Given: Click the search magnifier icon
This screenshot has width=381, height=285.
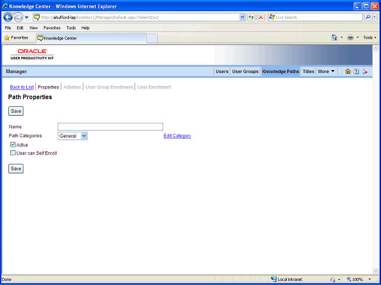Looking at the screenshot, I should pyautogui.click(x=368, y=17).
